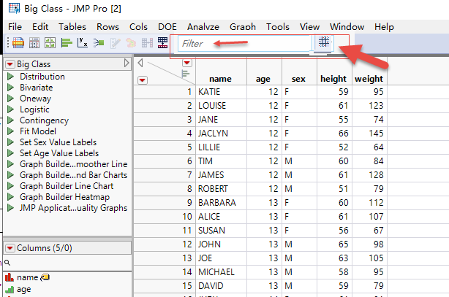The height and width of the screenshot is (297, 449).
Task: Open the Help menu
Action: click(384, 26)
